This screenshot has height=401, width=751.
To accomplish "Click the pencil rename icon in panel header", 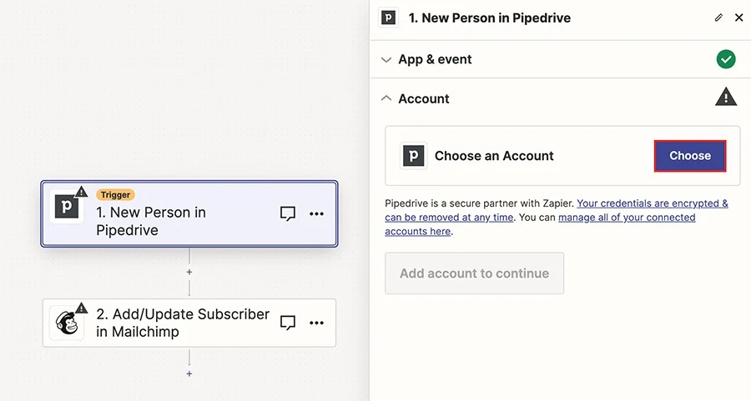I will click(x=718, y=18).
